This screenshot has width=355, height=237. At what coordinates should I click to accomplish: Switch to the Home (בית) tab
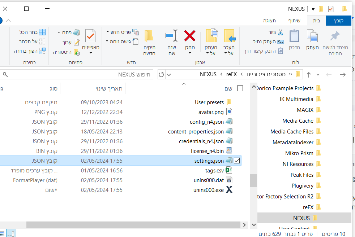pos(316,21)
